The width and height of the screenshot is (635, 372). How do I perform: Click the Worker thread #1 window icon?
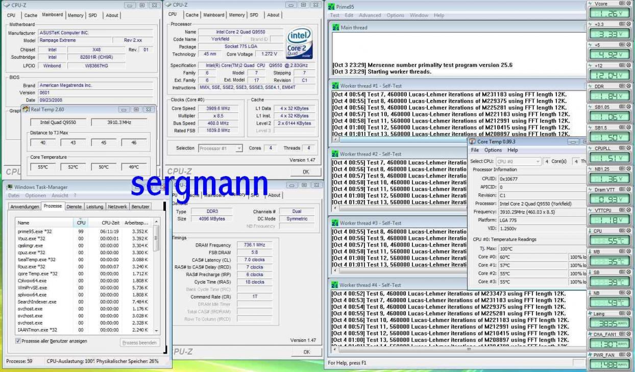tap(335, 85)
